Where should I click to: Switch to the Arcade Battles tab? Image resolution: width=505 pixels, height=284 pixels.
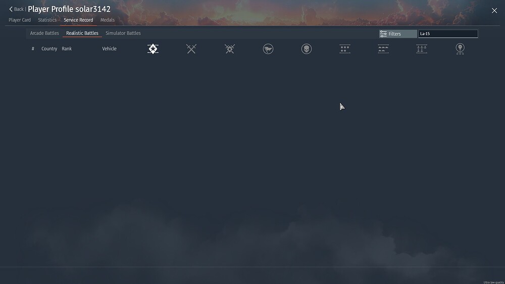(44, 33)
